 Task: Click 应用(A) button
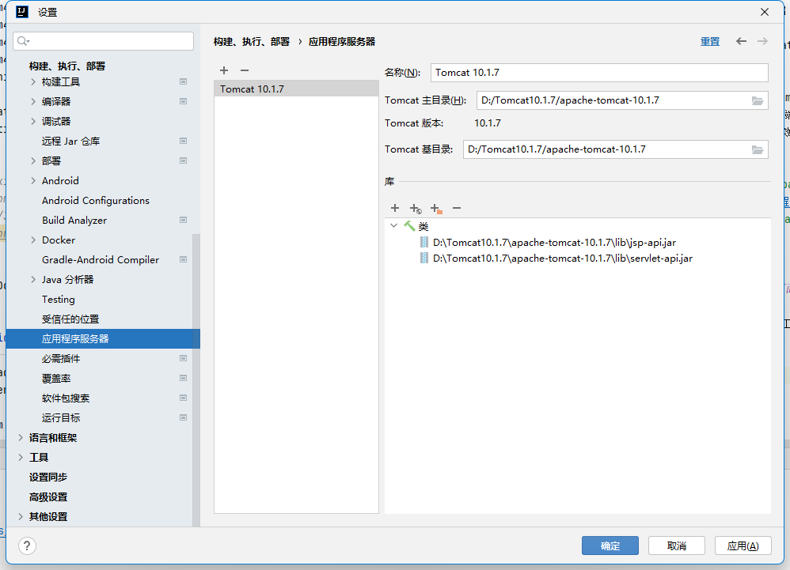743,545
